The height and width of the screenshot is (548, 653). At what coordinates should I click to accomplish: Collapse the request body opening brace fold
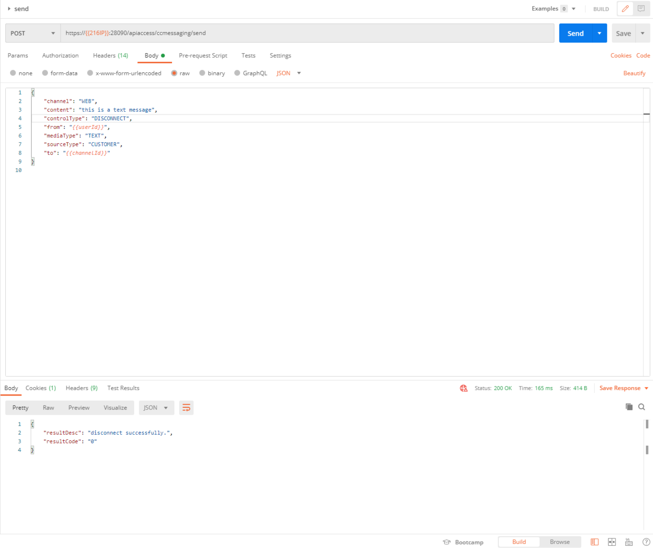click(x=33, y=93)
